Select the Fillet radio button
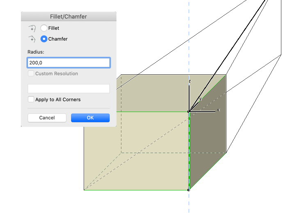Viewport: 299px width, 213px height. point(44,28)
